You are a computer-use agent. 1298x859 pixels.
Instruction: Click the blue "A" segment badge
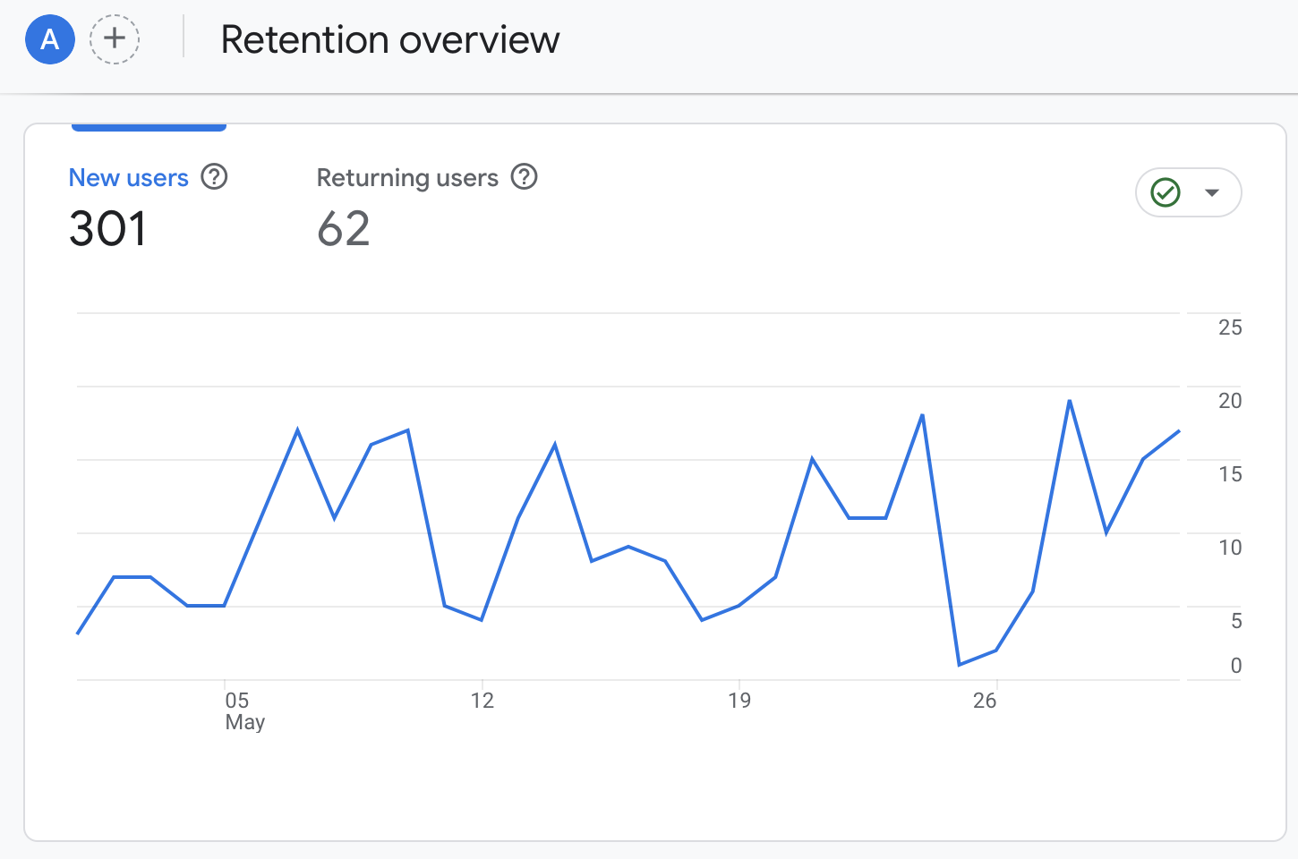tap(50, 39)
